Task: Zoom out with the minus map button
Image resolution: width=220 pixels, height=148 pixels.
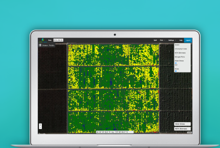Action: click(40, 128)
